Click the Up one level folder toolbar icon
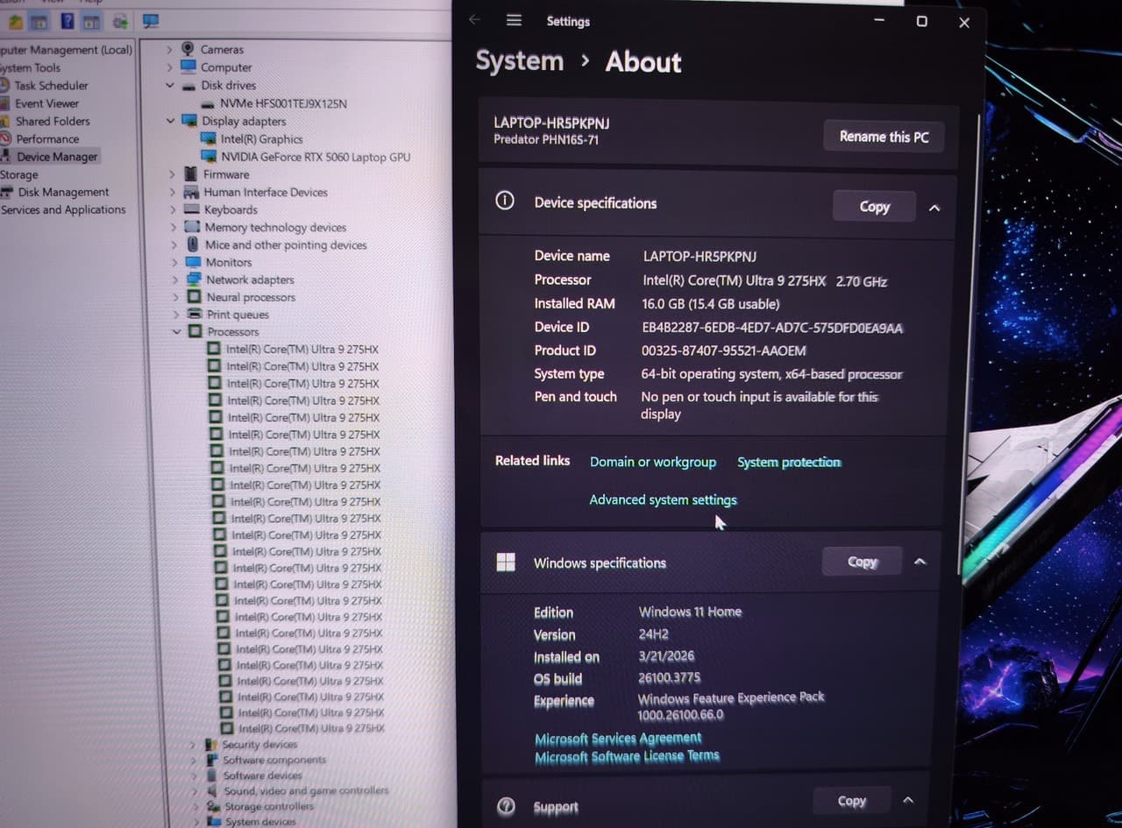 [15, 22]
